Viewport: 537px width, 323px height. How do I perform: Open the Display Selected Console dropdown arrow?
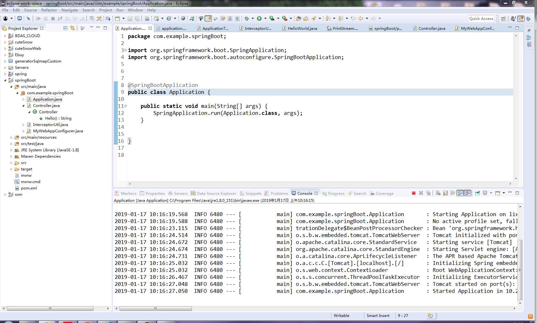pyautogui.click(x=491, y=193)
